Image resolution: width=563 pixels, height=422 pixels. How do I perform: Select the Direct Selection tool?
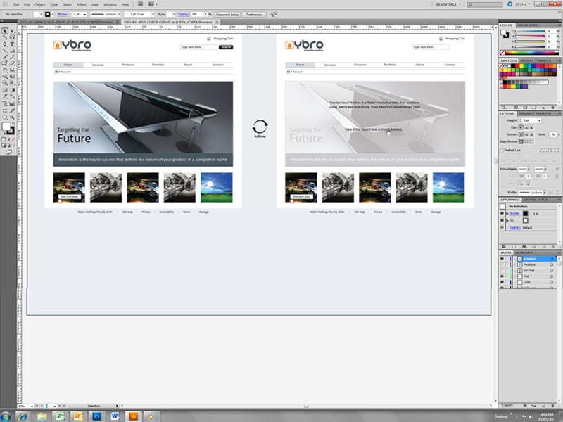(12, 31)
